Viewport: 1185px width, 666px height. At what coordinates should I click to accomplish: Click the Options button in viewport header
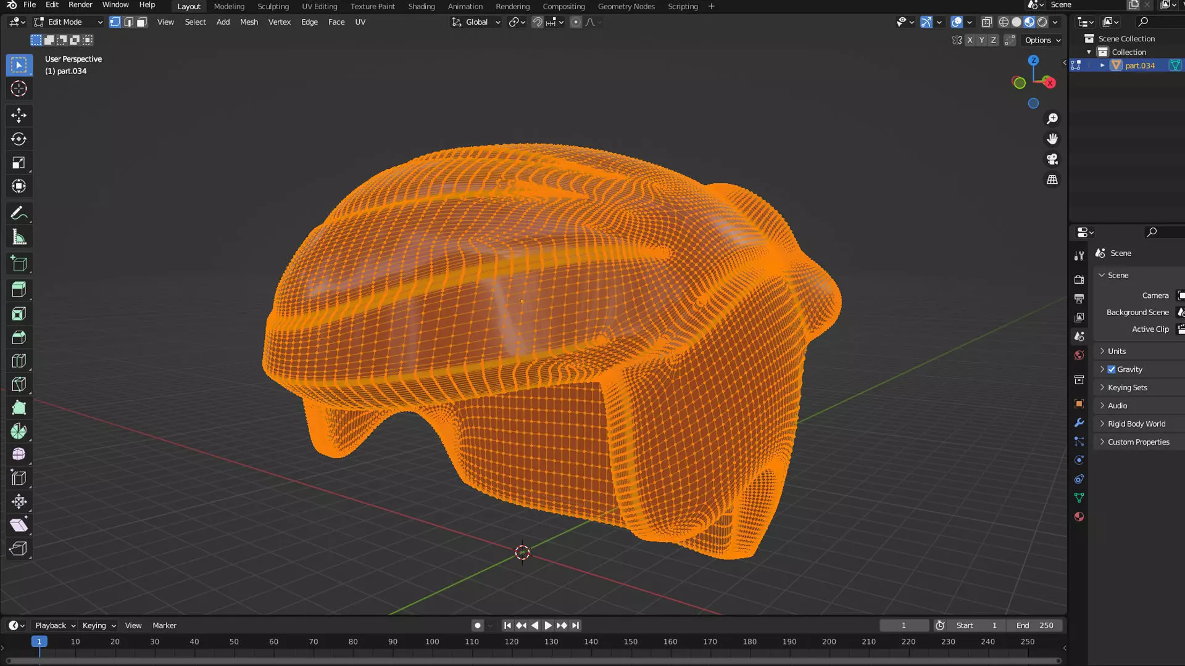click(1042, 40)
